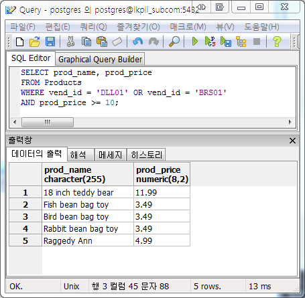Click left arrow of editor scrollbar
The image size is (305, 298).
coord(15,122)
